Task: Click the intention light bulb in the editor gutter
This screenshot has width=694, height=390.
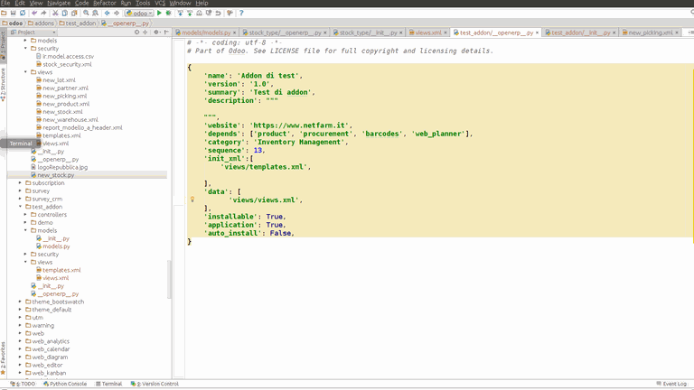Action: pos(192,200)
